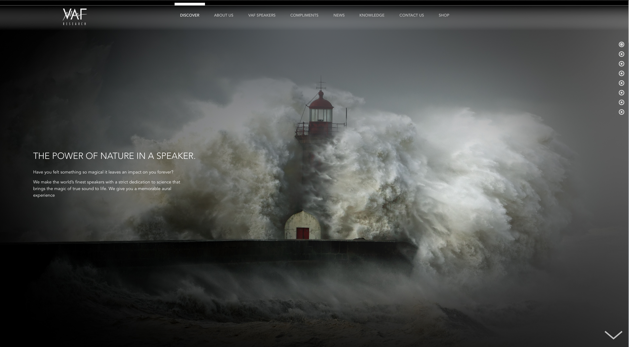Open the About Us page
The height and width of the screenshot is (347, 629).
[x=223, y=15]
